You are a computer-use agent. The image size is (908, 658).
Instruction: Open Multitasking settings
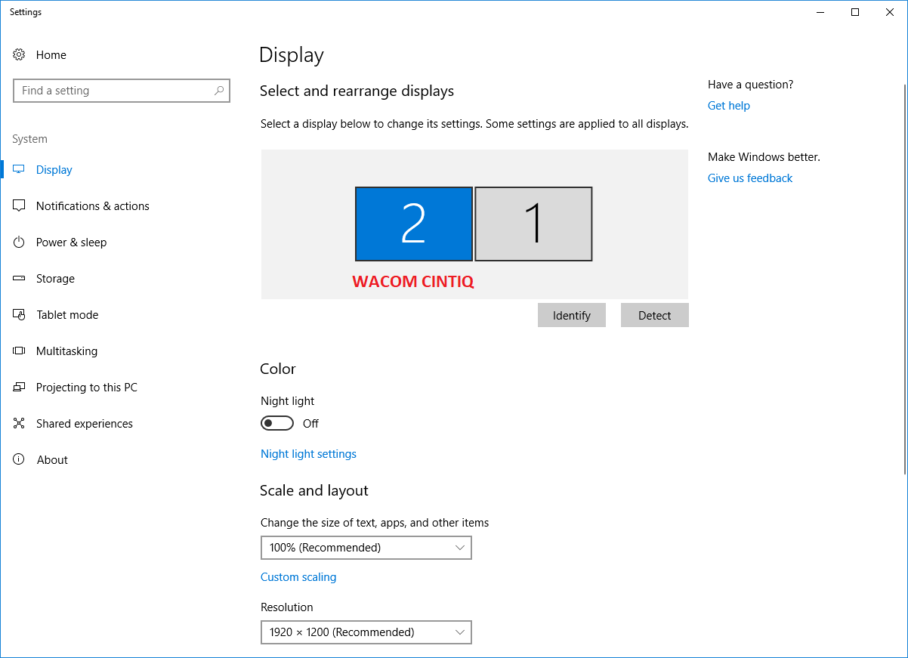coord(66,351)
